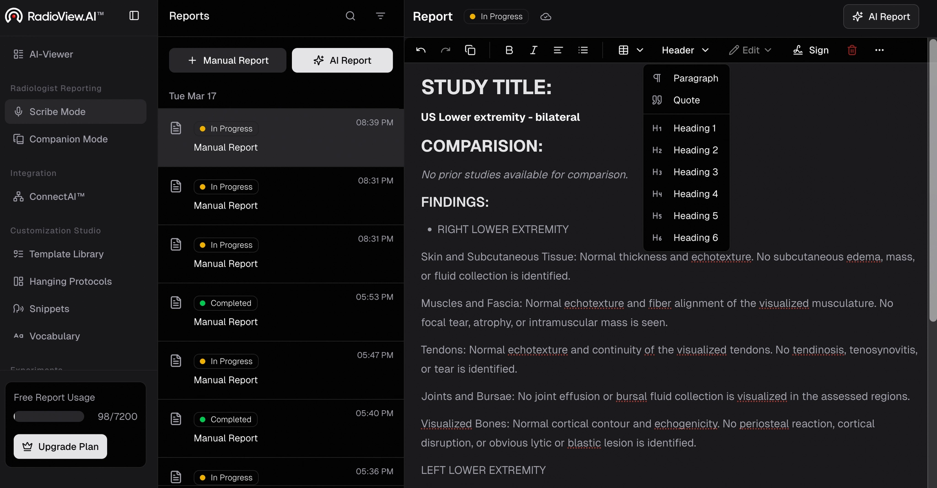Click AI Report button top right
This screenshot has width=937, height=488.
(x=881, y=16)
